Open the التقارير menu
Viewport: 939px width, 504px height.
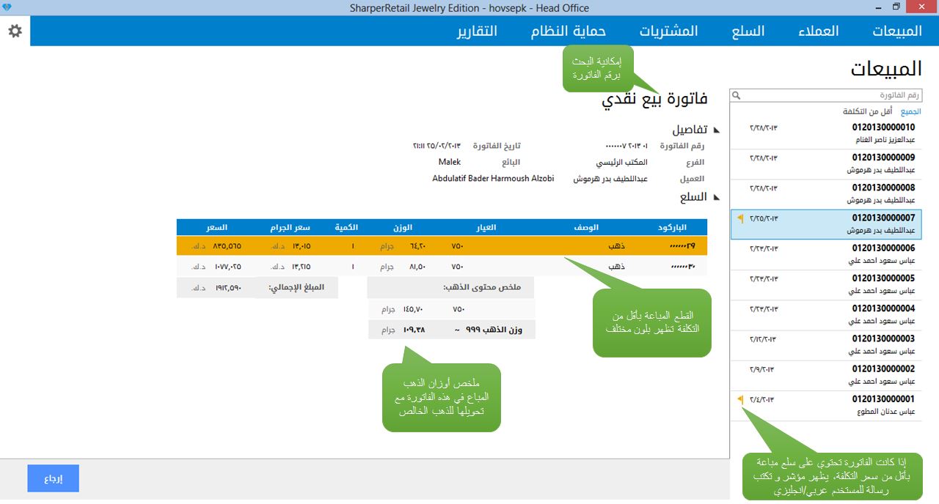477,31
